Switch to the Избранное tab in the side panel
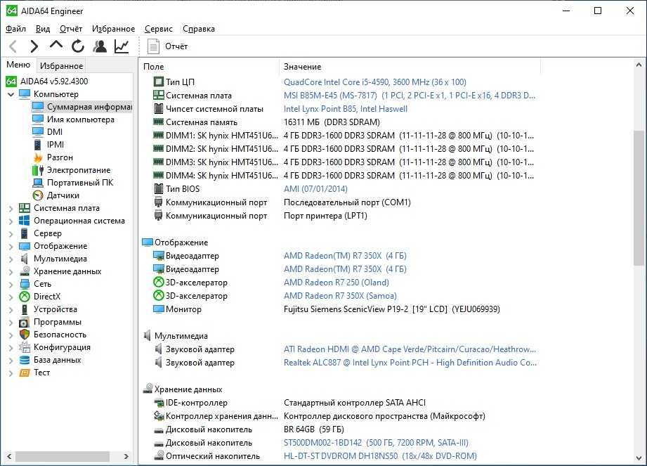The width and height of the screenshot is (647, 466). coord(62,65)
